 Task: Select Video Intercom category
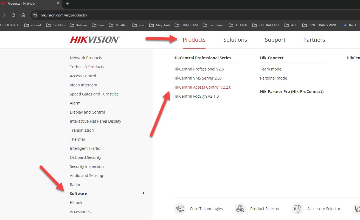[83, 85]
